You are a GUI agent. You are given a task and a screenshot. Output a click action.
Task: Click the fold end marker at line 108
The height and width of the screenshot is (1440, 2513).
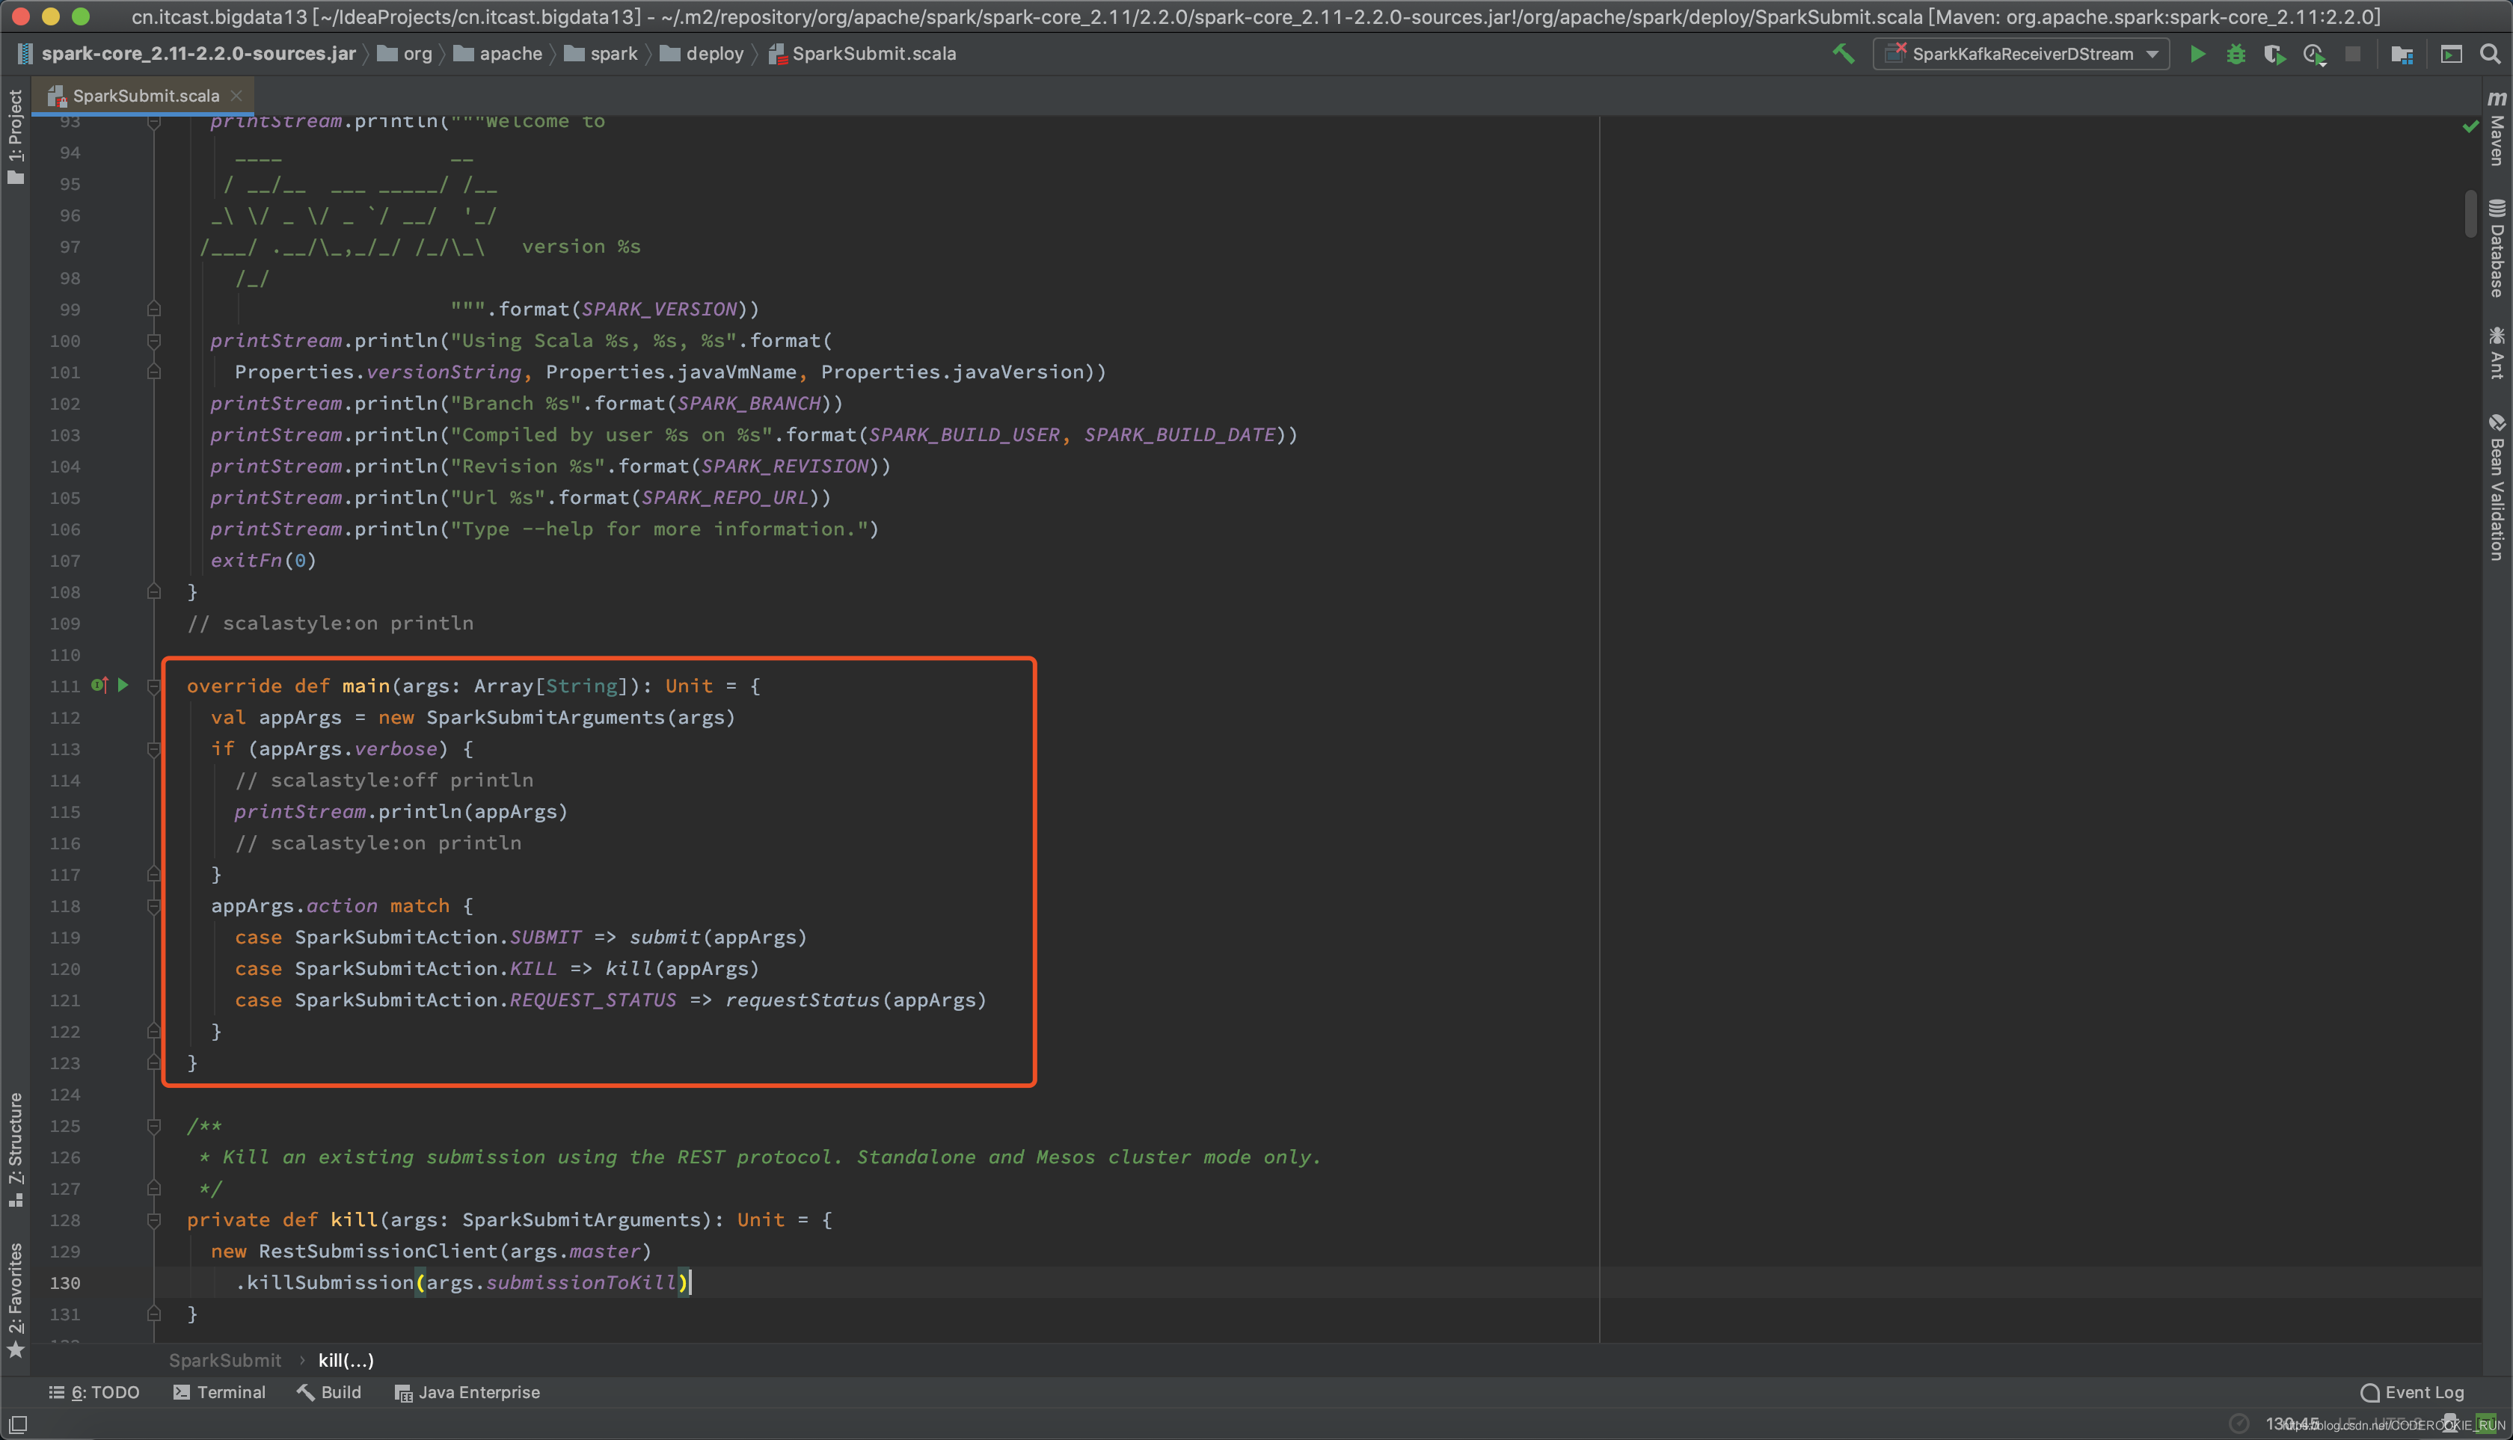click(153, 591)
